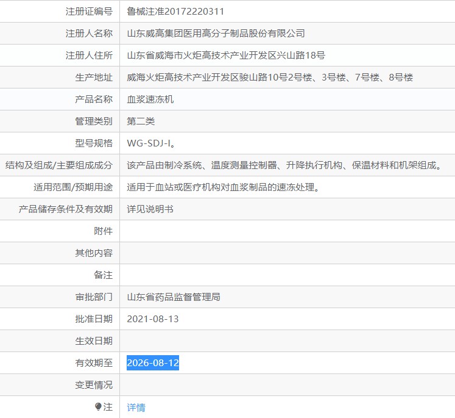Click approval department 山东省药品监督管理局
Screen dimensions: 455x418
click(174, 297)
